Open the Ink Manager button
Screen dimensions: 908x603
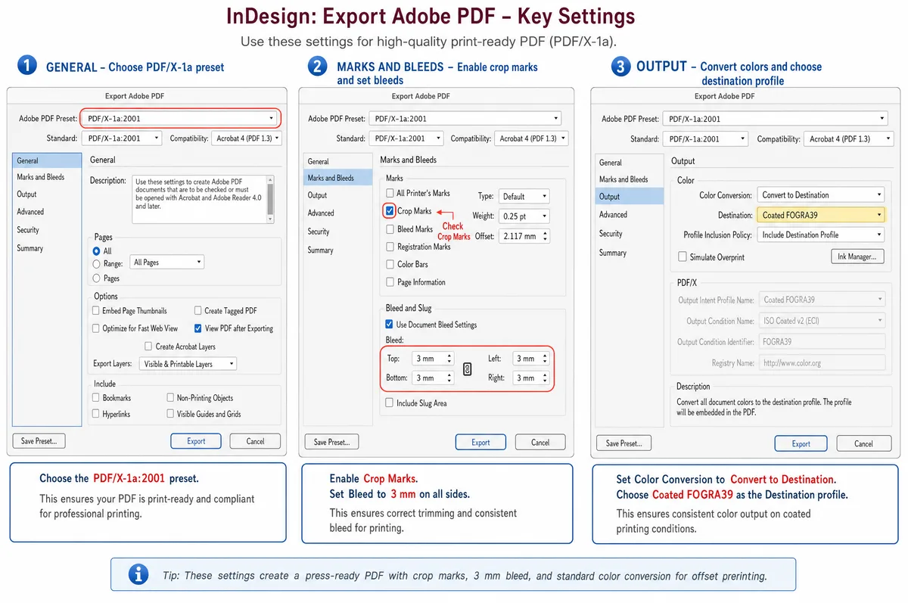pyautogui.click(x=857, y=256)
